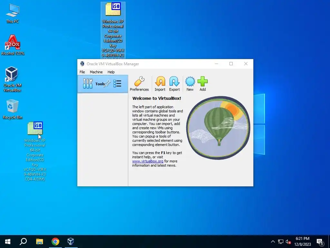330x248 pixels.
Task: Select the This PC desktop icon
Action: [x=13, y=13]
